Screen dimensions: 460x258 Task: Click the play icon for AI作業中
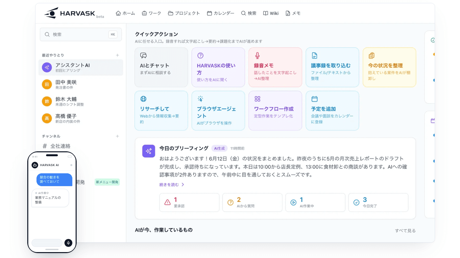[x=293, y=203]
